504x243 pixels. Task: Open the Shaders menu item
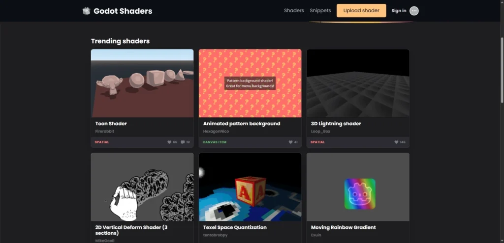click(294, 11)
